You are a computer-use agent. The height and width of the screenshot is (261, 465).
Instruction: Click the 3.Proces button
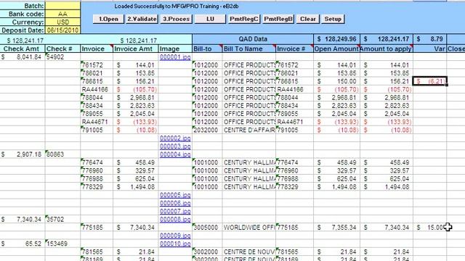[176, 19]
